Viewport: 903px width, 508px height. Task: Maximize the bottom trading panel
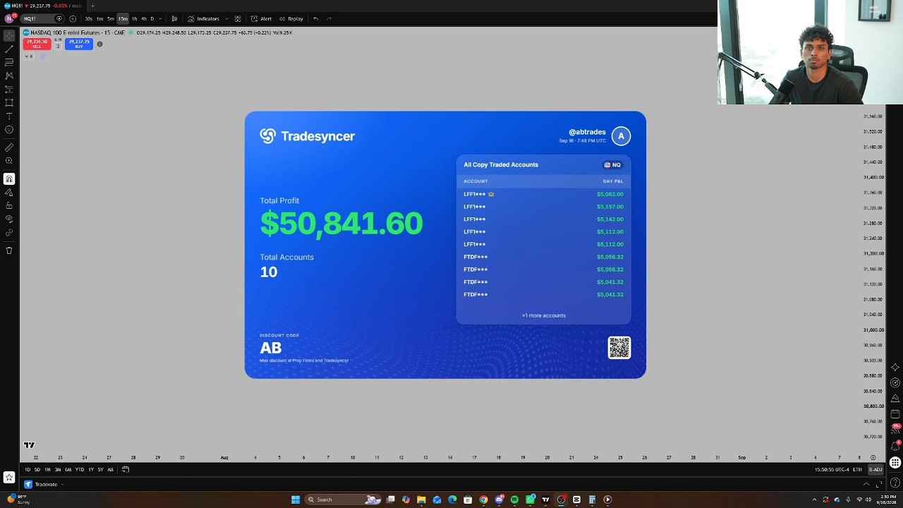878,484
